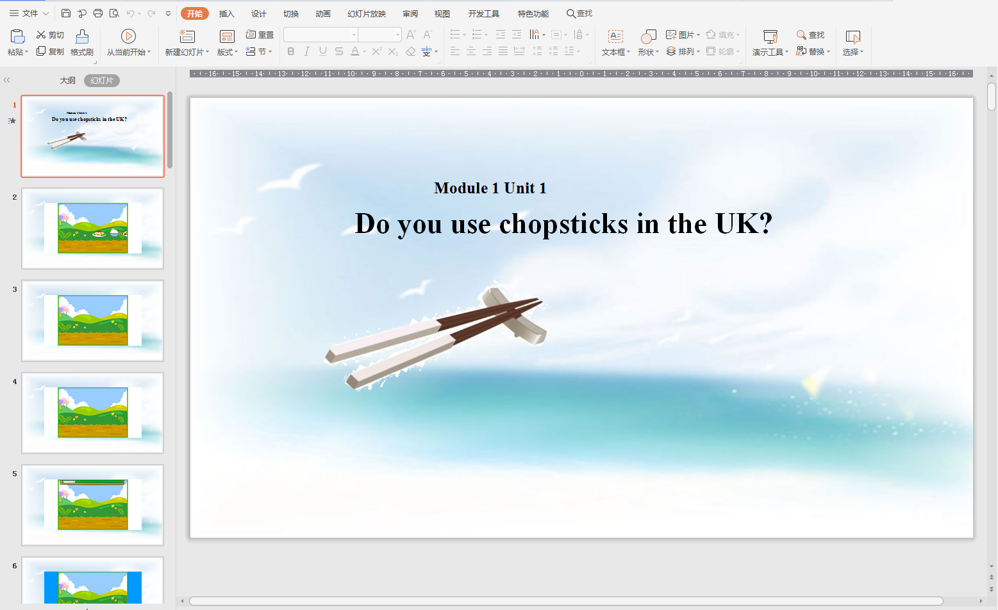The image size is (998, 610).
Task: Select slide 2 thumbnail
Action: 93,229
